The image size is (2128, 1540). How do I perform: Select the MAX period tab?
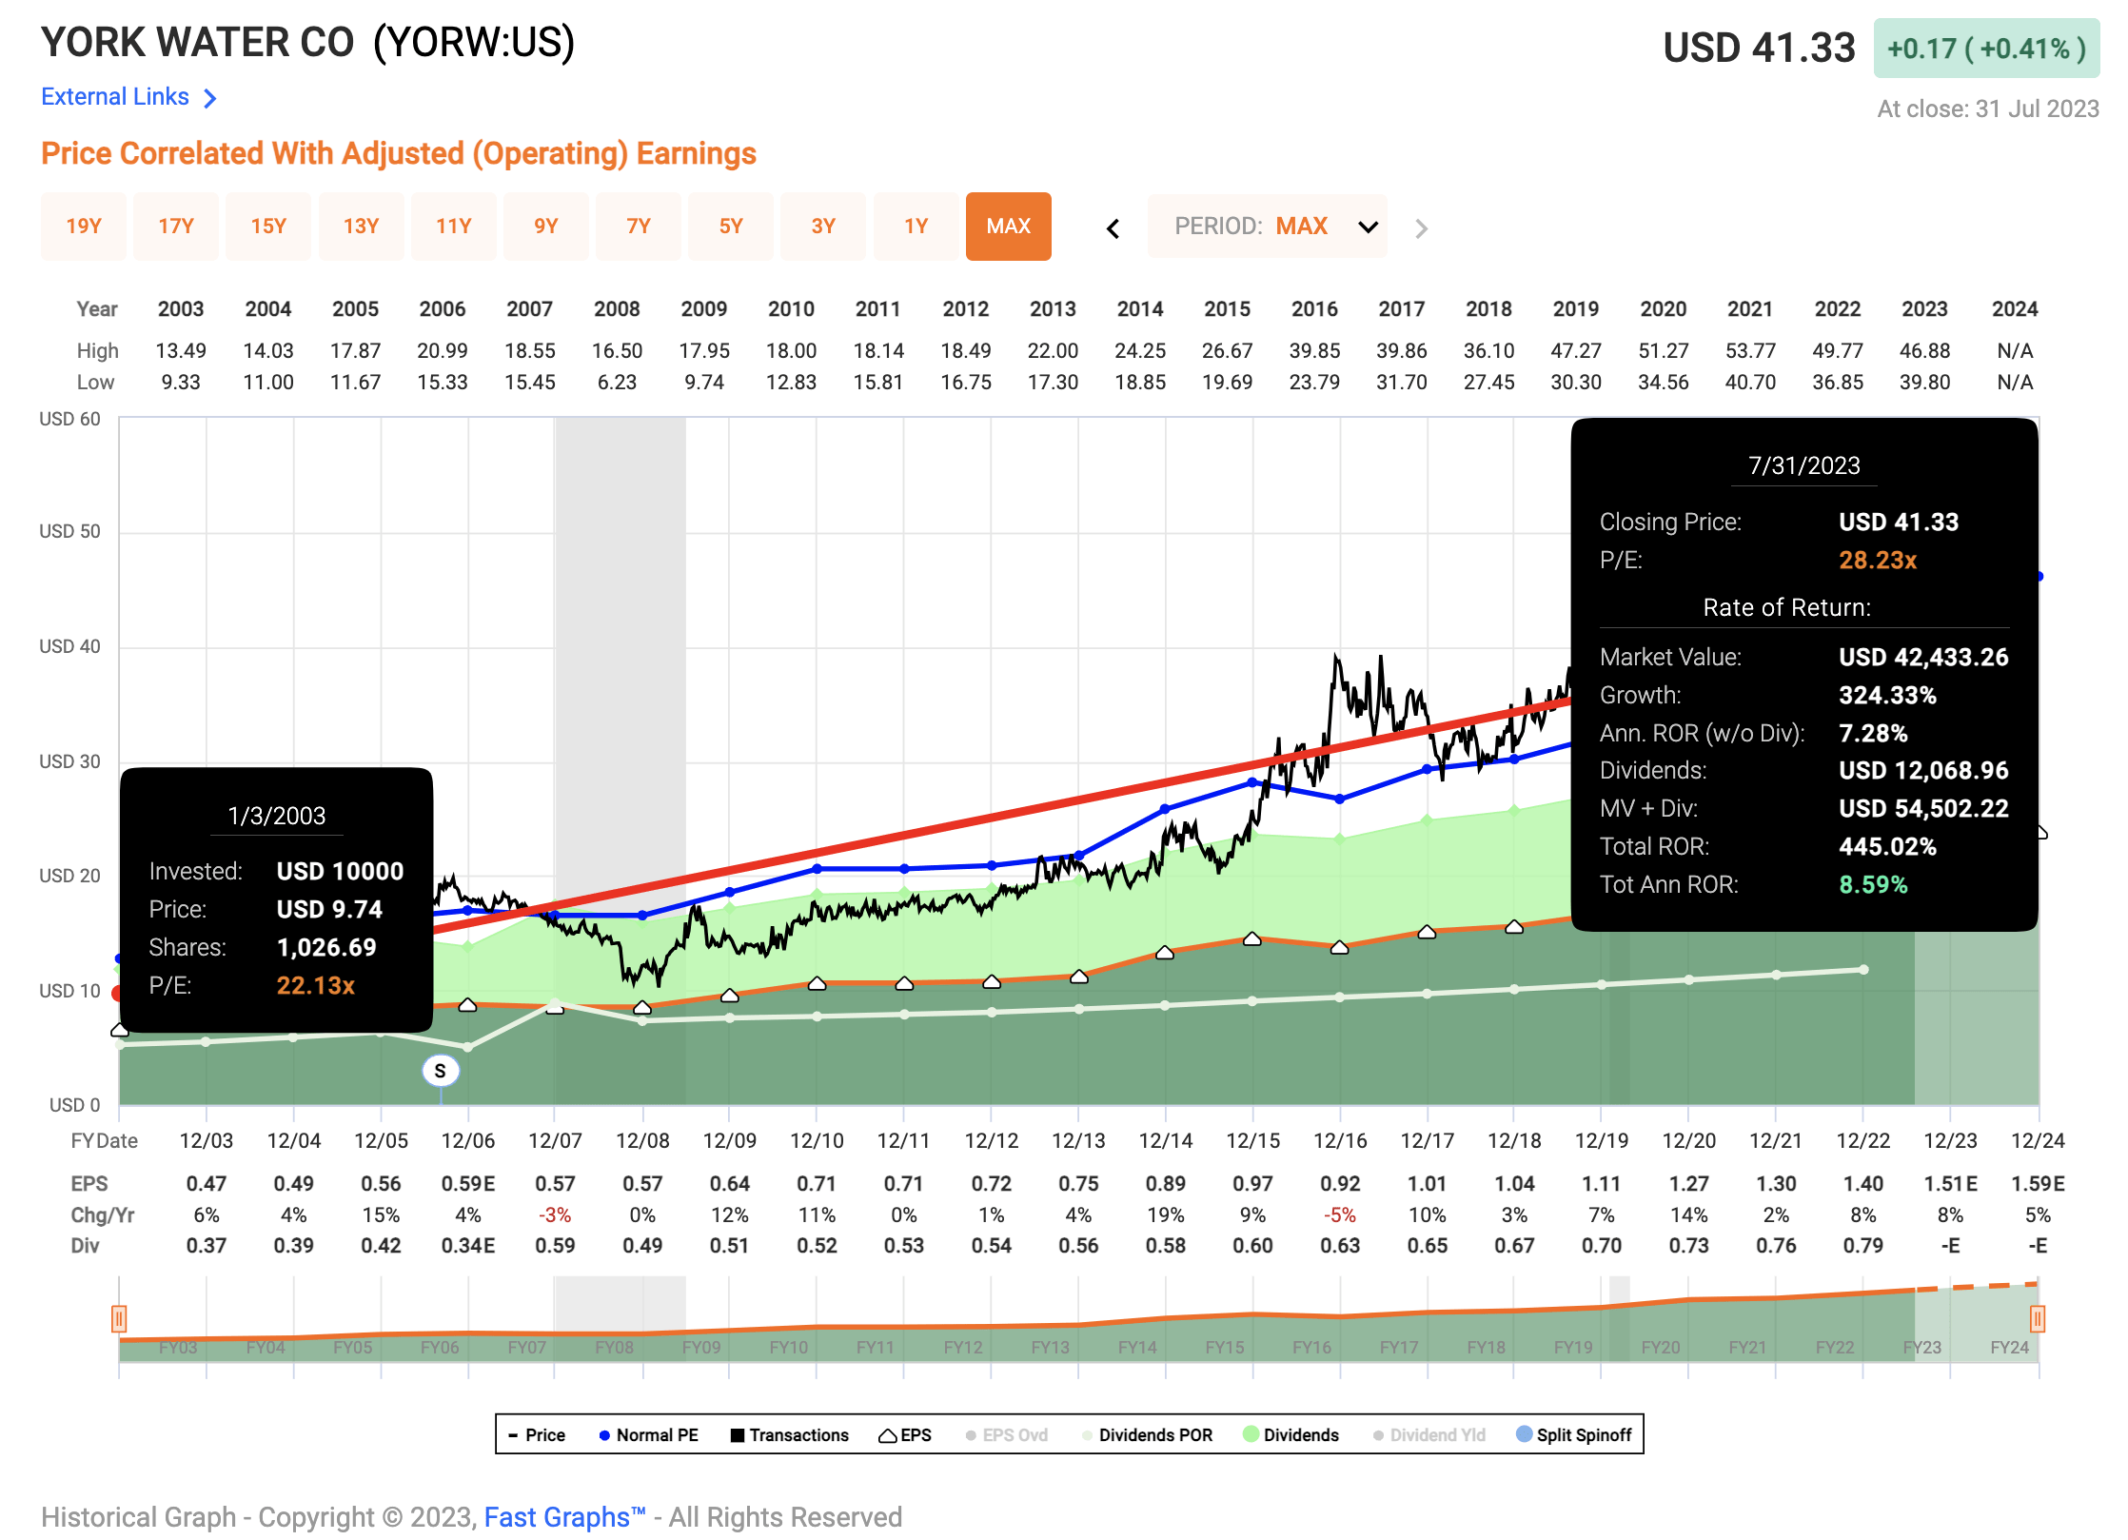(1008, 227)
